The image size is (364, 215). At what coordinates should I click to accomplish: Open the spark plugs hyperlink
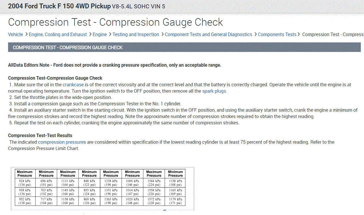click(214, 91)
